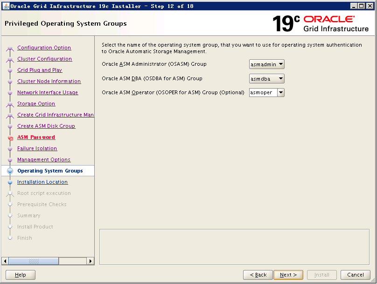This screenshot has height=284, width=377.
Task: Go to Failure Isolation step
Action: tap(37, 148)
